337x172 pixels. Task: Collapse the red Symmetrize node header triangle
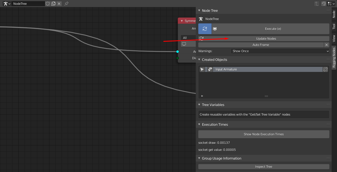click(x=182, y=21)
